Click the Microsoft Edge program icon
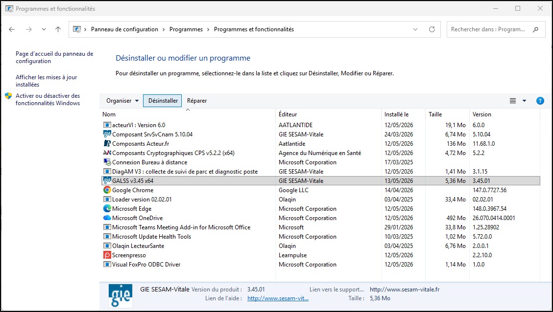553x312 pixels. 107,208
